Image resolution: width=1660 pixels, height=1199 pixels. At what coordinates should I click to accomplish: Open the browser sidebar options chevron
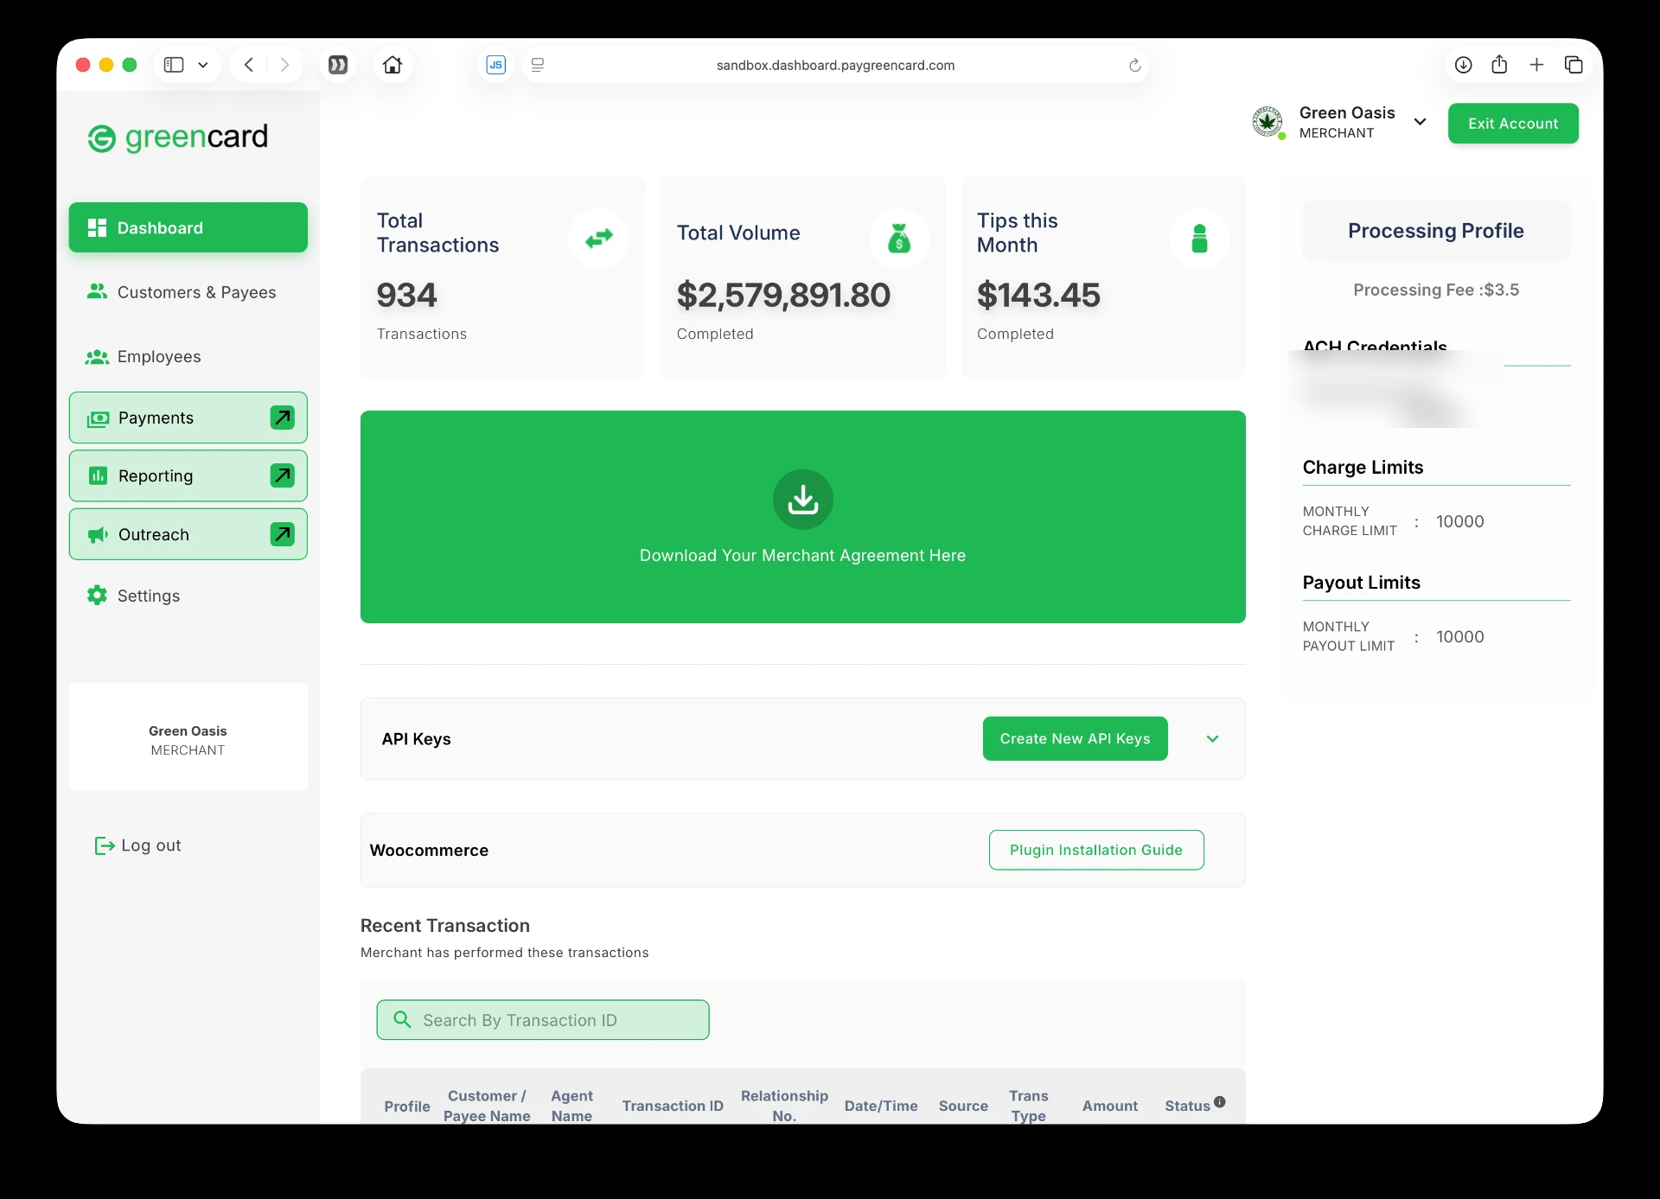tap(203, 65)
